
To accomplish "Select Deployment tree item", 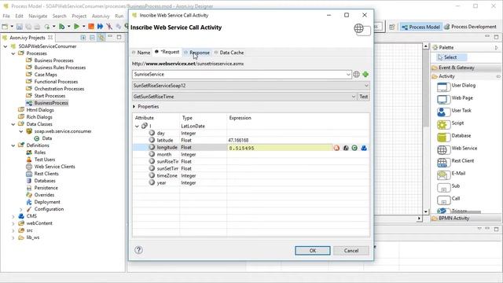I will 47,202.
